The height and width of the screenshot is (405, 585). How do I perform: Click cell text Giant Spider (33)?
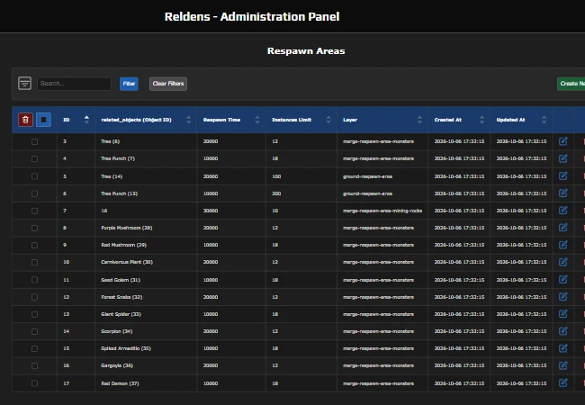coord(121,314)
